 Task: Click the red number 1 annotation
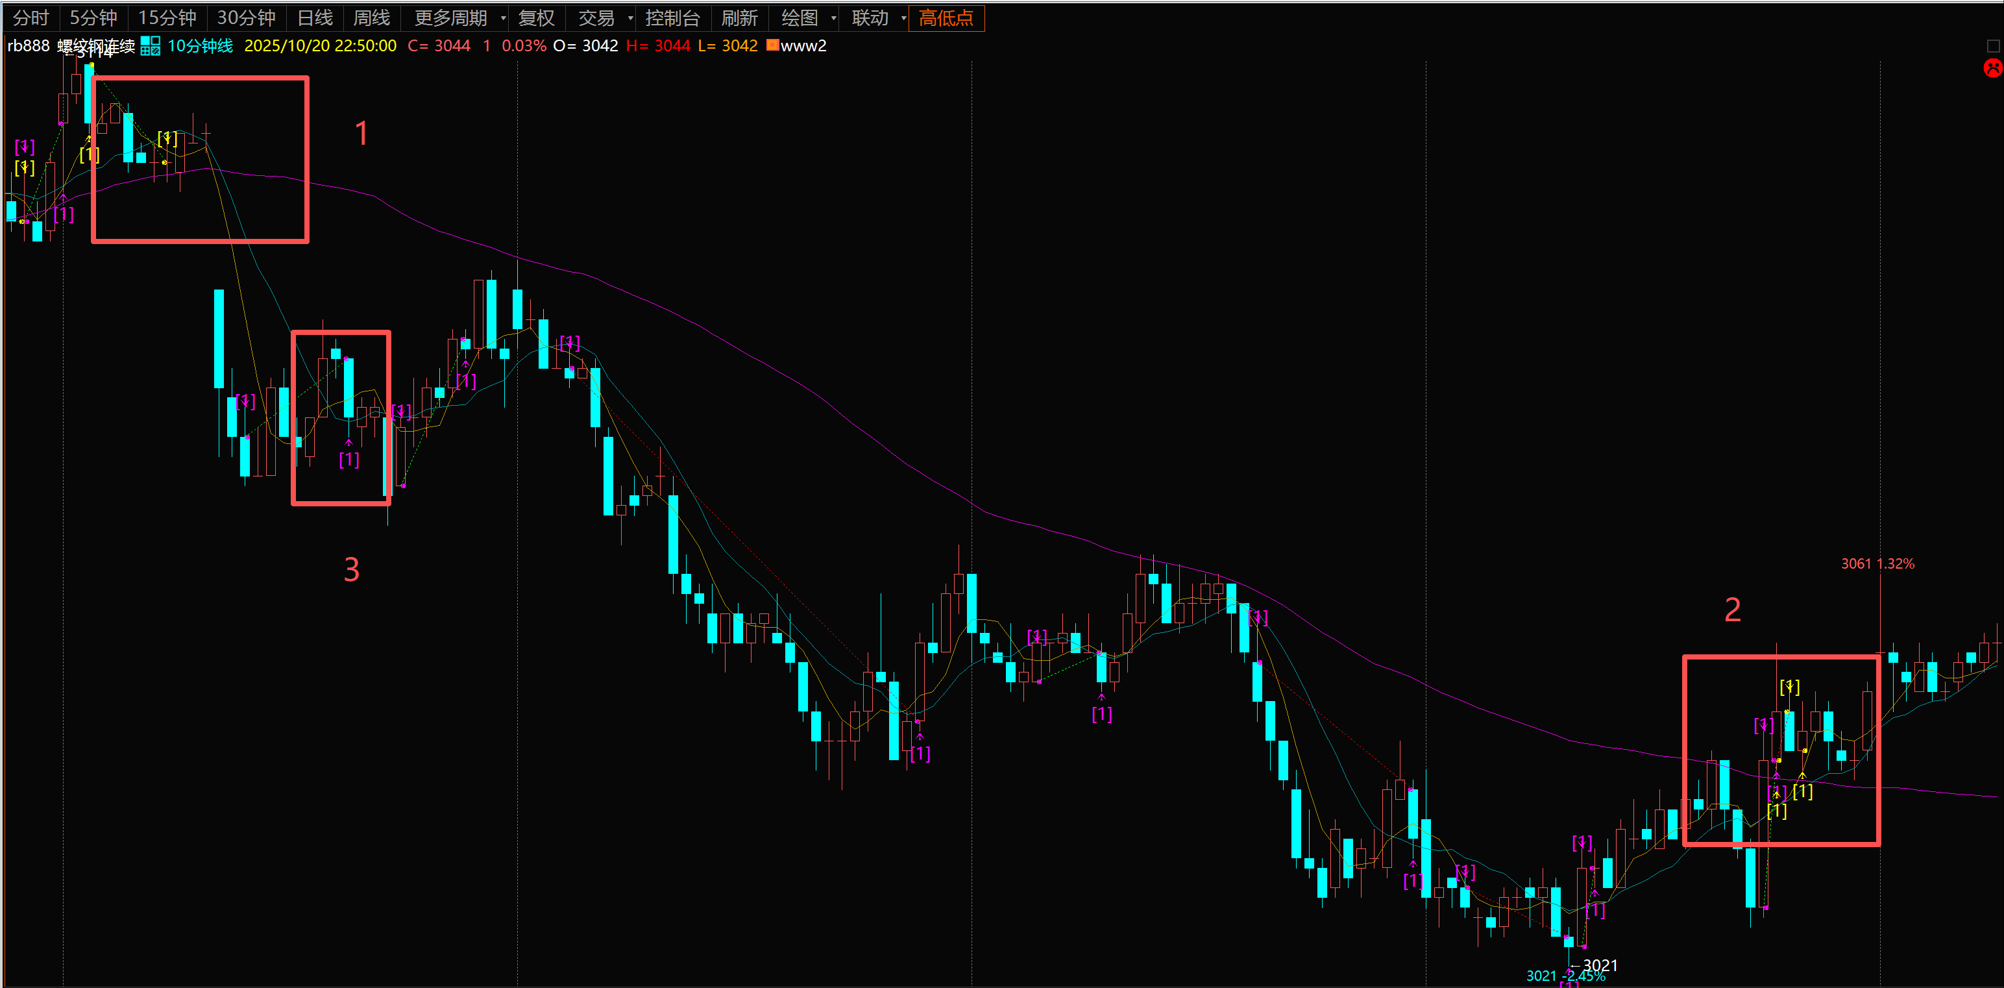point(361,134)
